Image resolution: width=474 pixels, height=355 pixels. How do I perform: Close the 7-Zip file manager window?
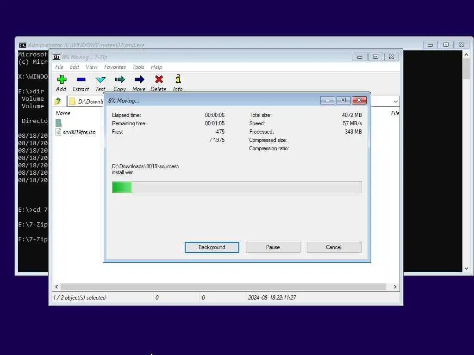click(392, 57)
